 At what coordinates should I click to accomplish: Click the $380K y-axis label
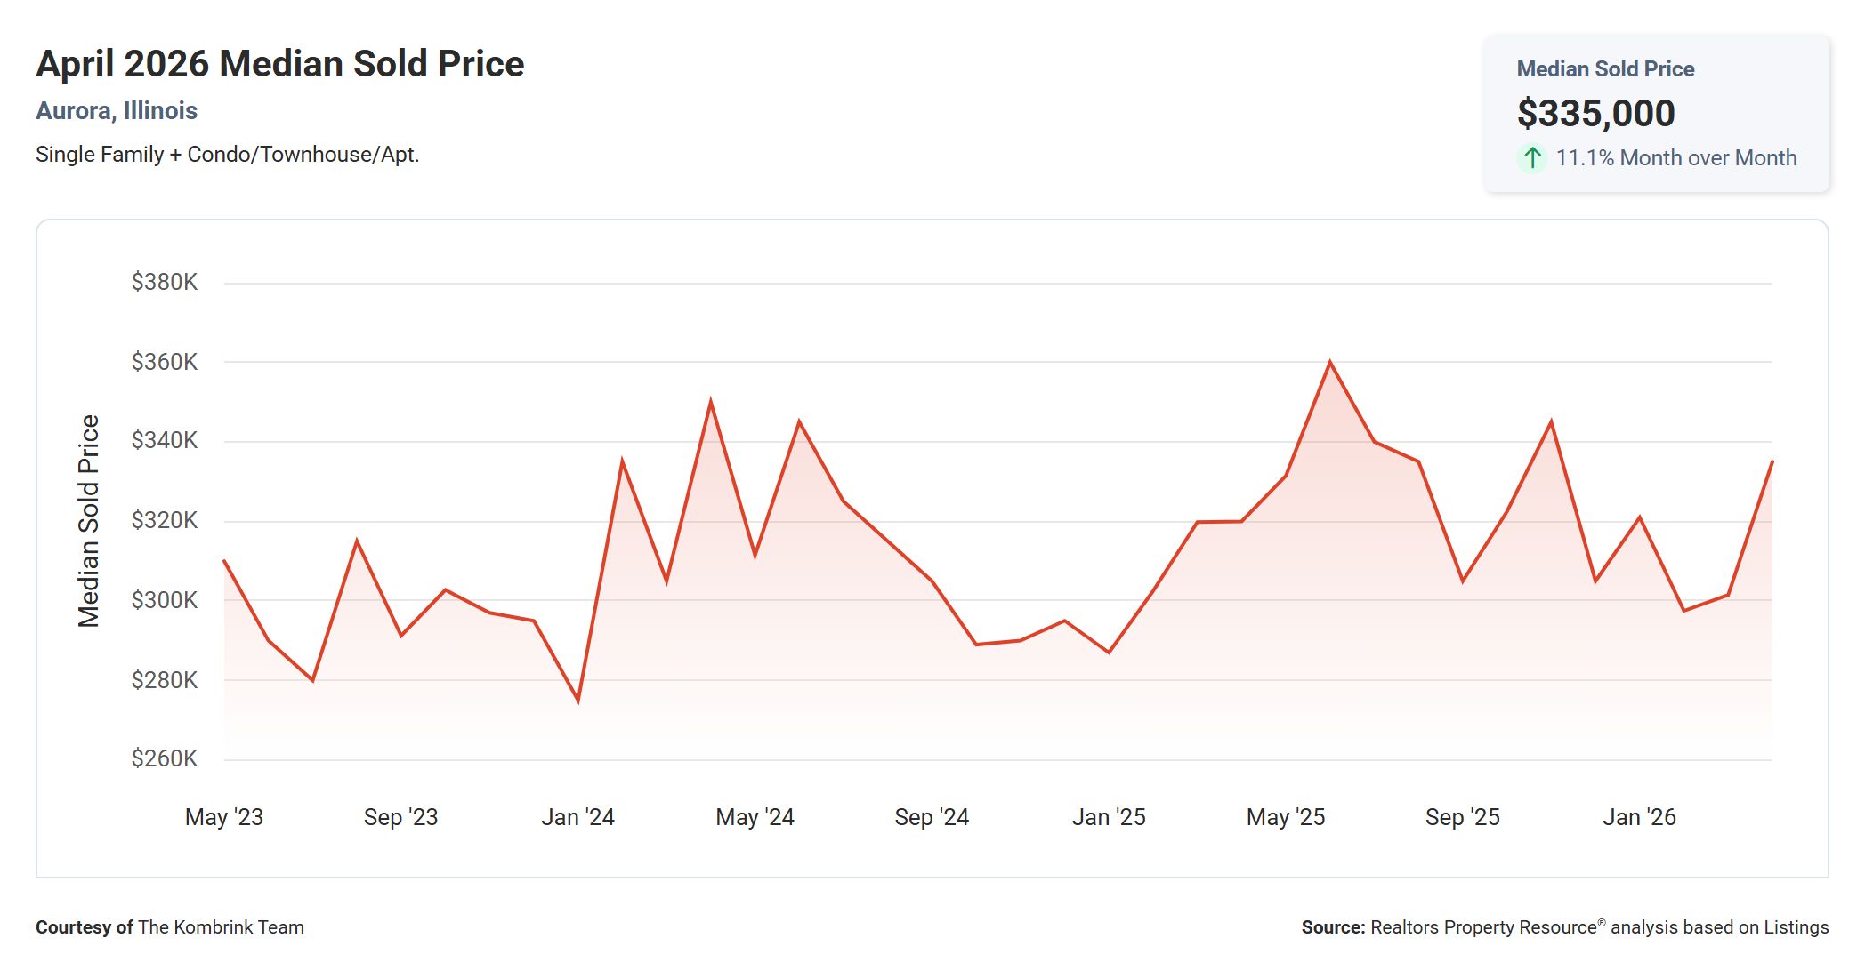pos(165,282)
